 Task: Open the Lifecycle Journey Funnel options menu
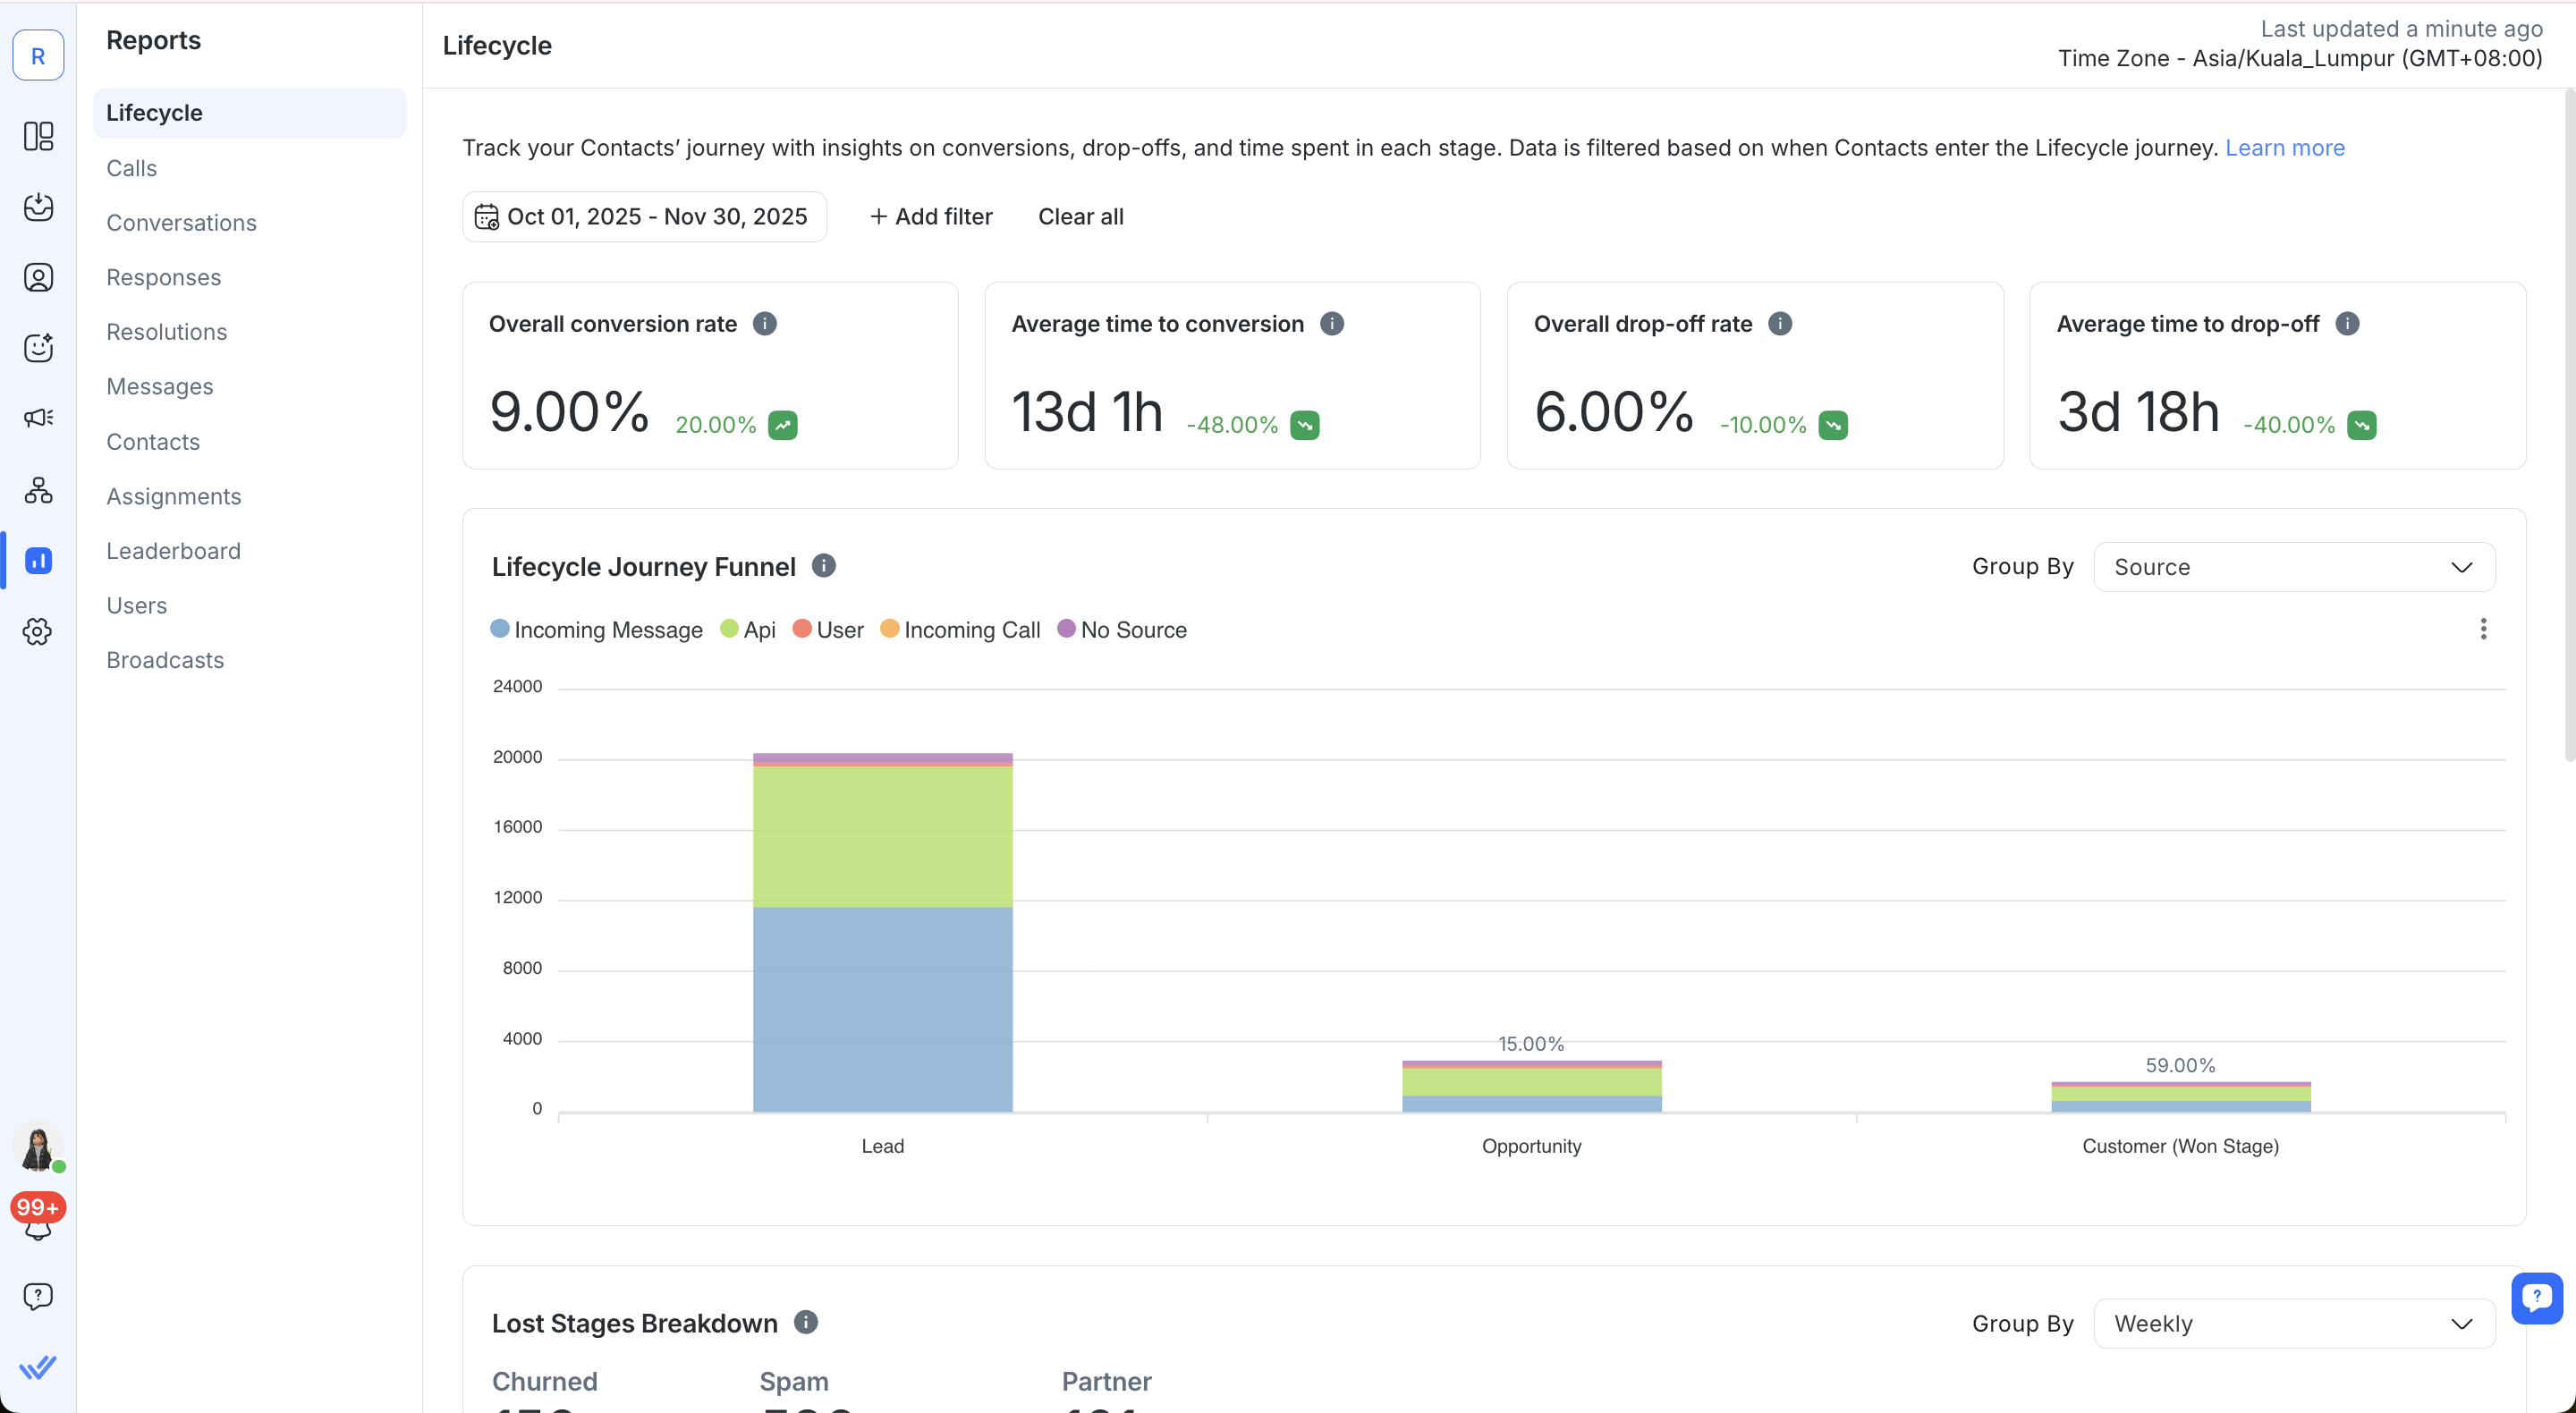tap(2484, 628)
